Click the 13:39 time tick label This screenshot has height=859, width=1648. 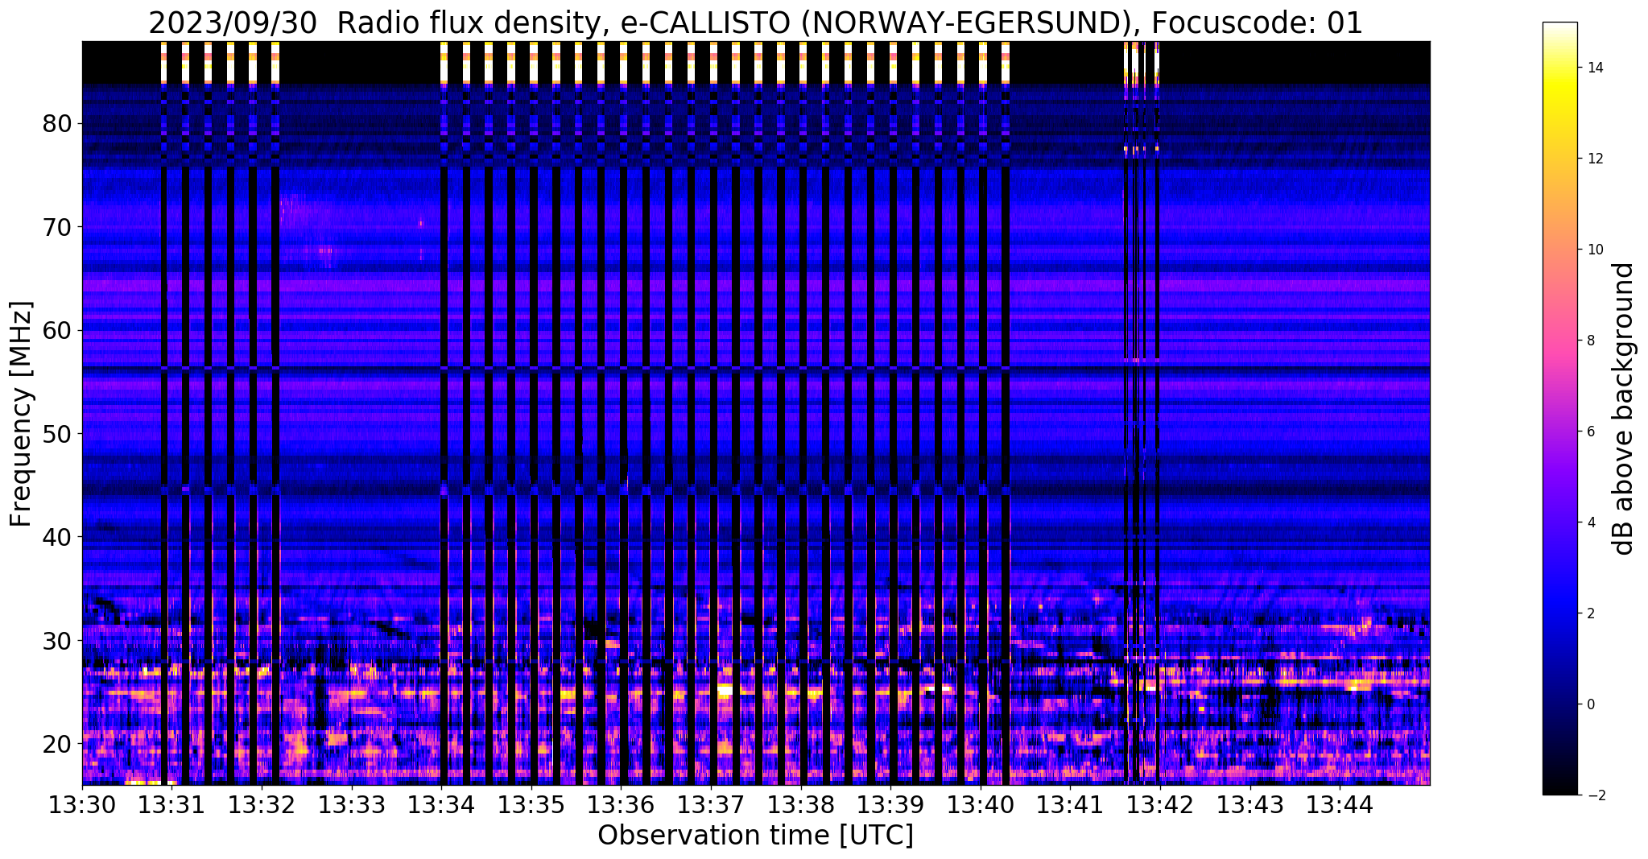click(890, 805)
